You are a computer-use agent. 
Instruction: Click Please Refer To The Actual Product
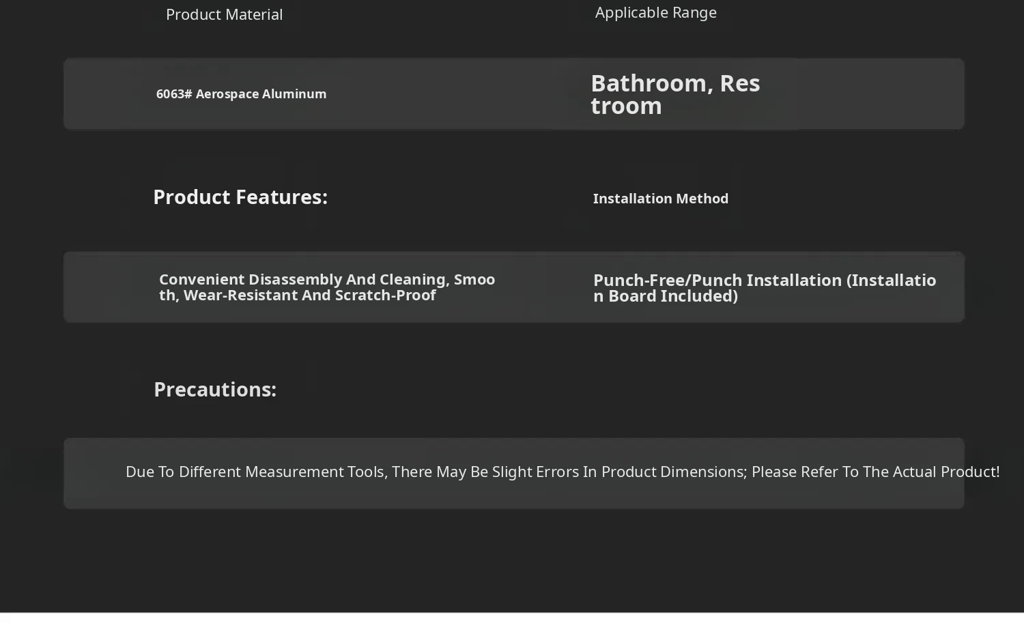(875, 472)
